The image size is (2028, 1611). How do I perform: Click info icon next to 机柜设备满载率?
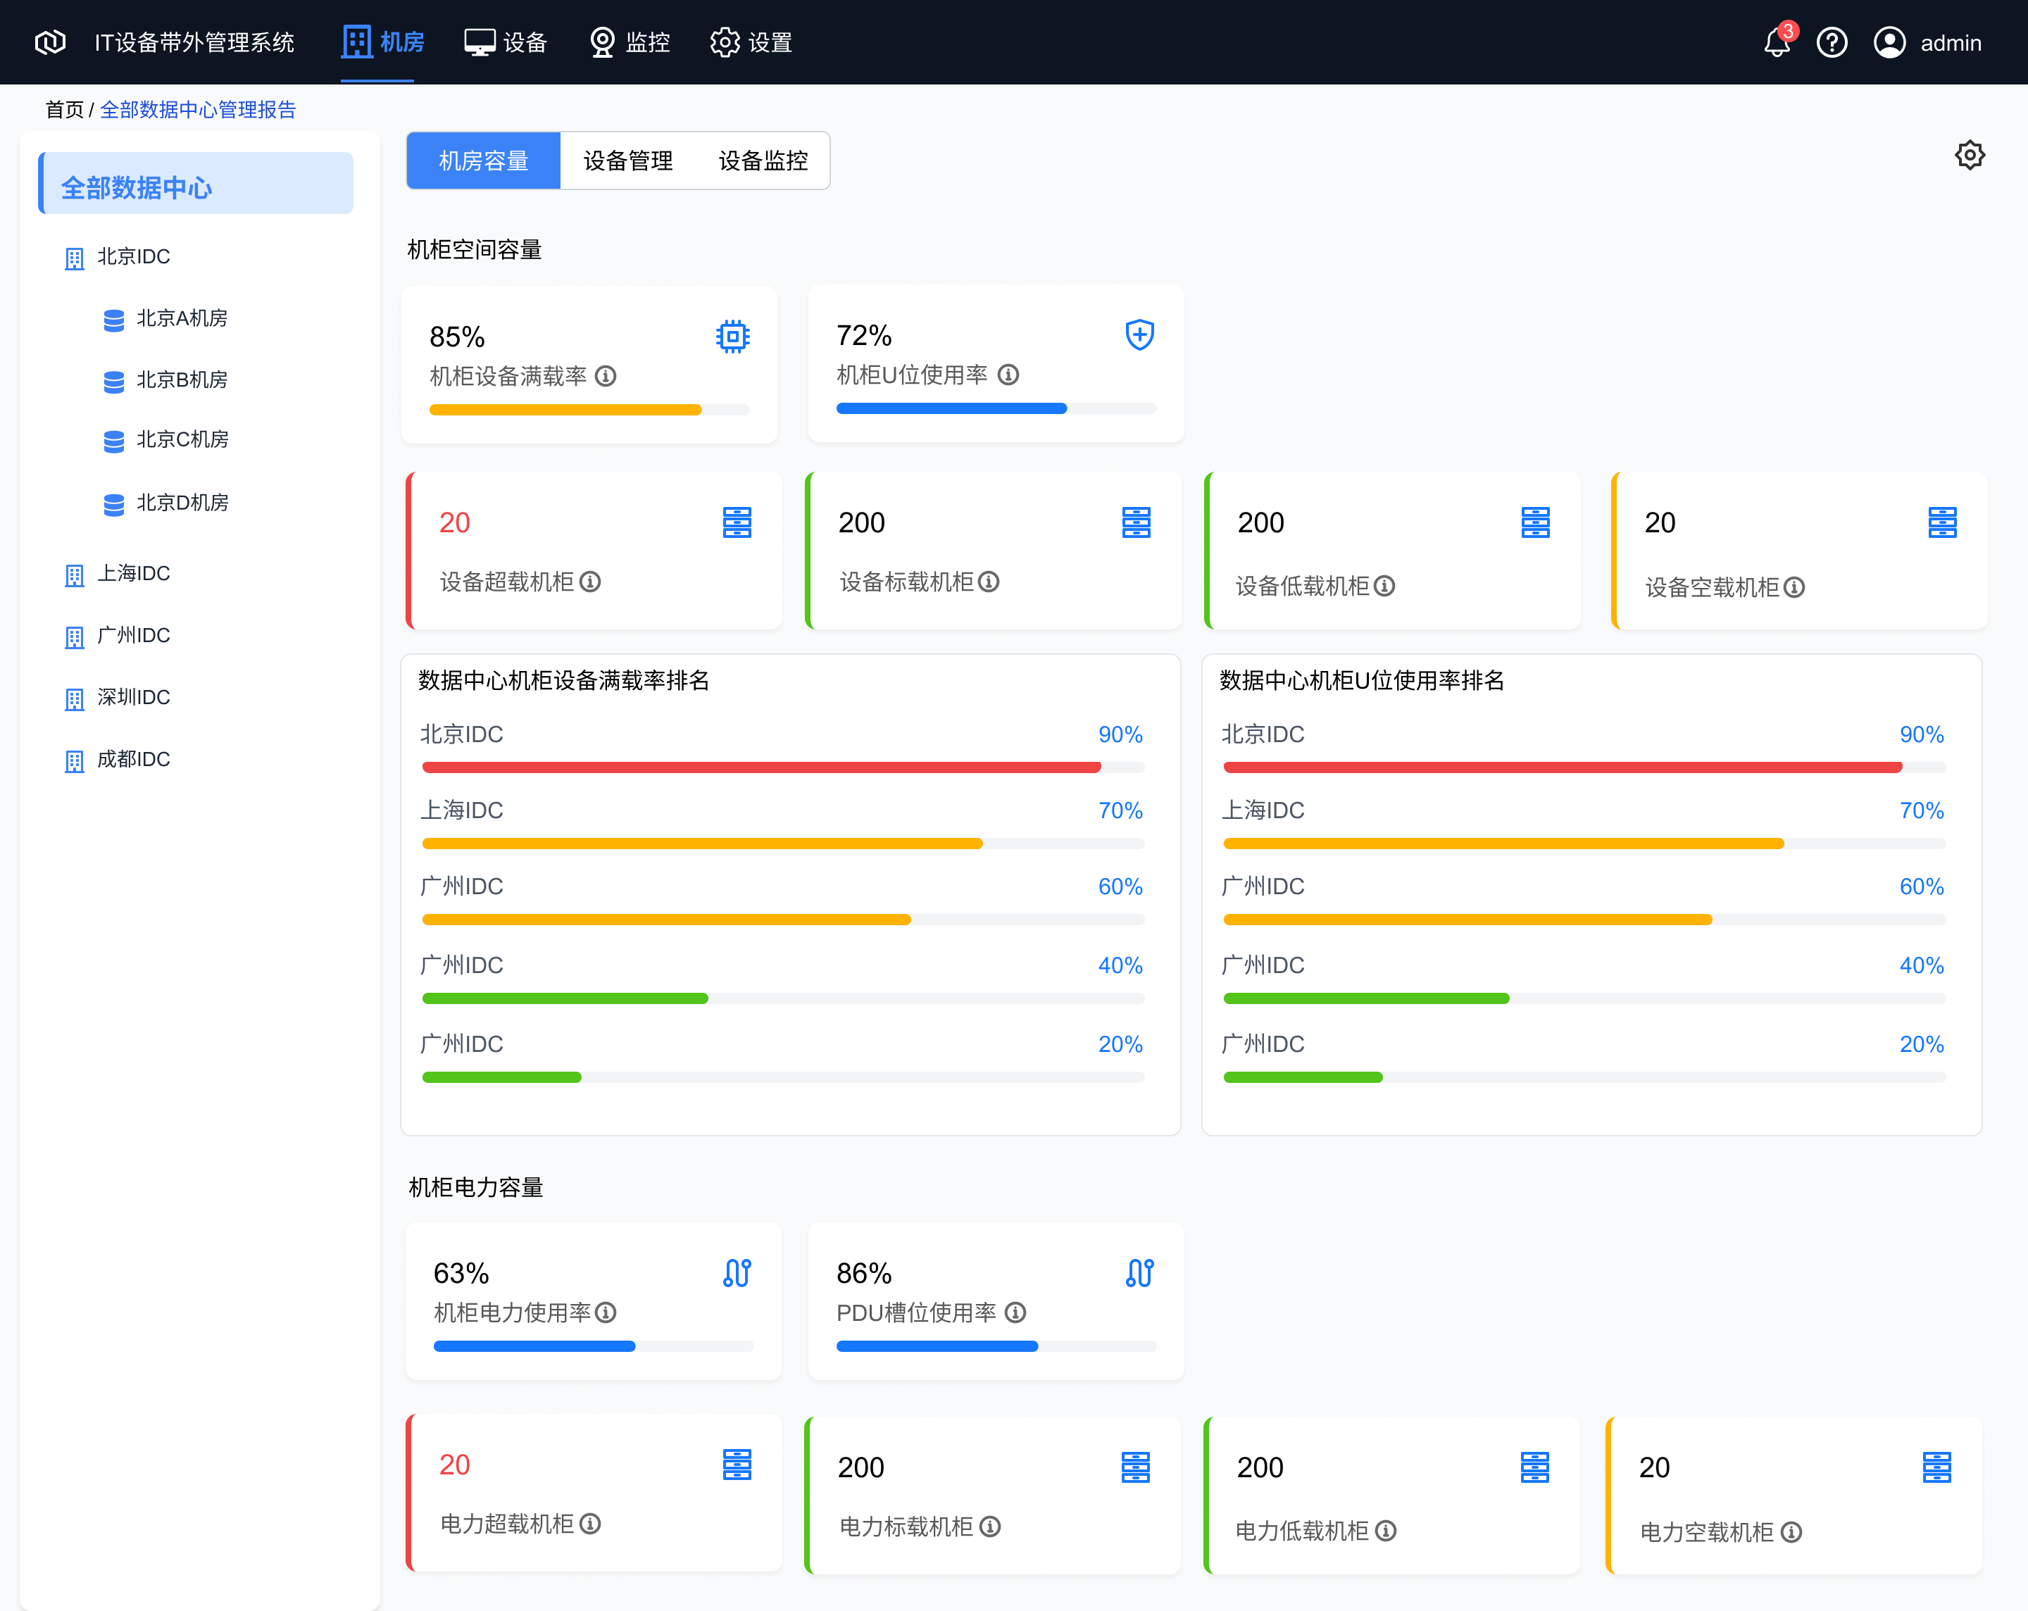coord(606,376)
